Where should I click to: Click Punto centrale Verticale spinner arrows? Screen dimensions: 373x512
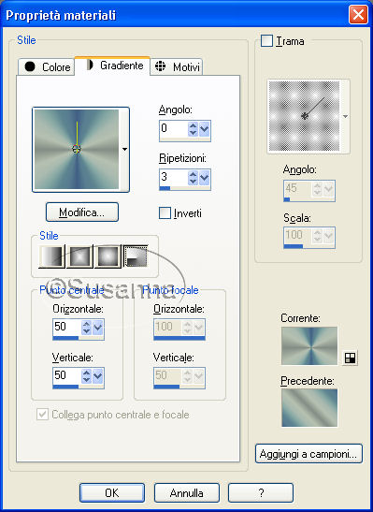[x=86, y=376]
